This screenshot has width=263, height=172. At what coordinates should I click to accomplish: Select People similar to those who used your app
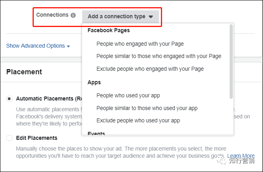[147, 108]
